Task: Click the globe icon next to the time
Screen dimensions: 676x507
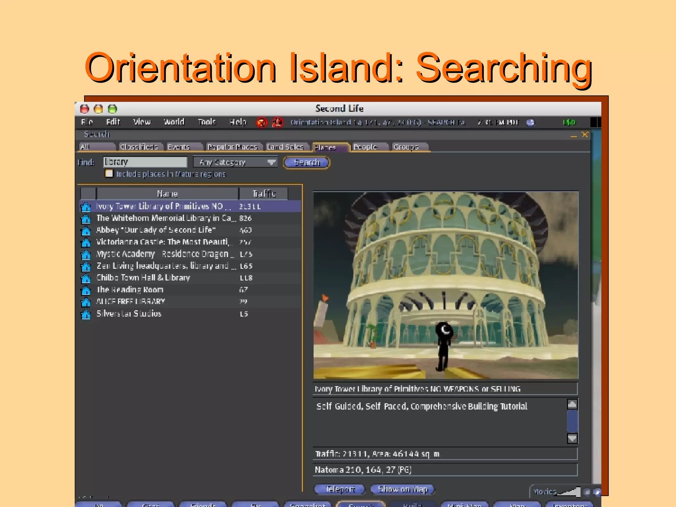Action: pyautogui.click(x=530, y=123)
